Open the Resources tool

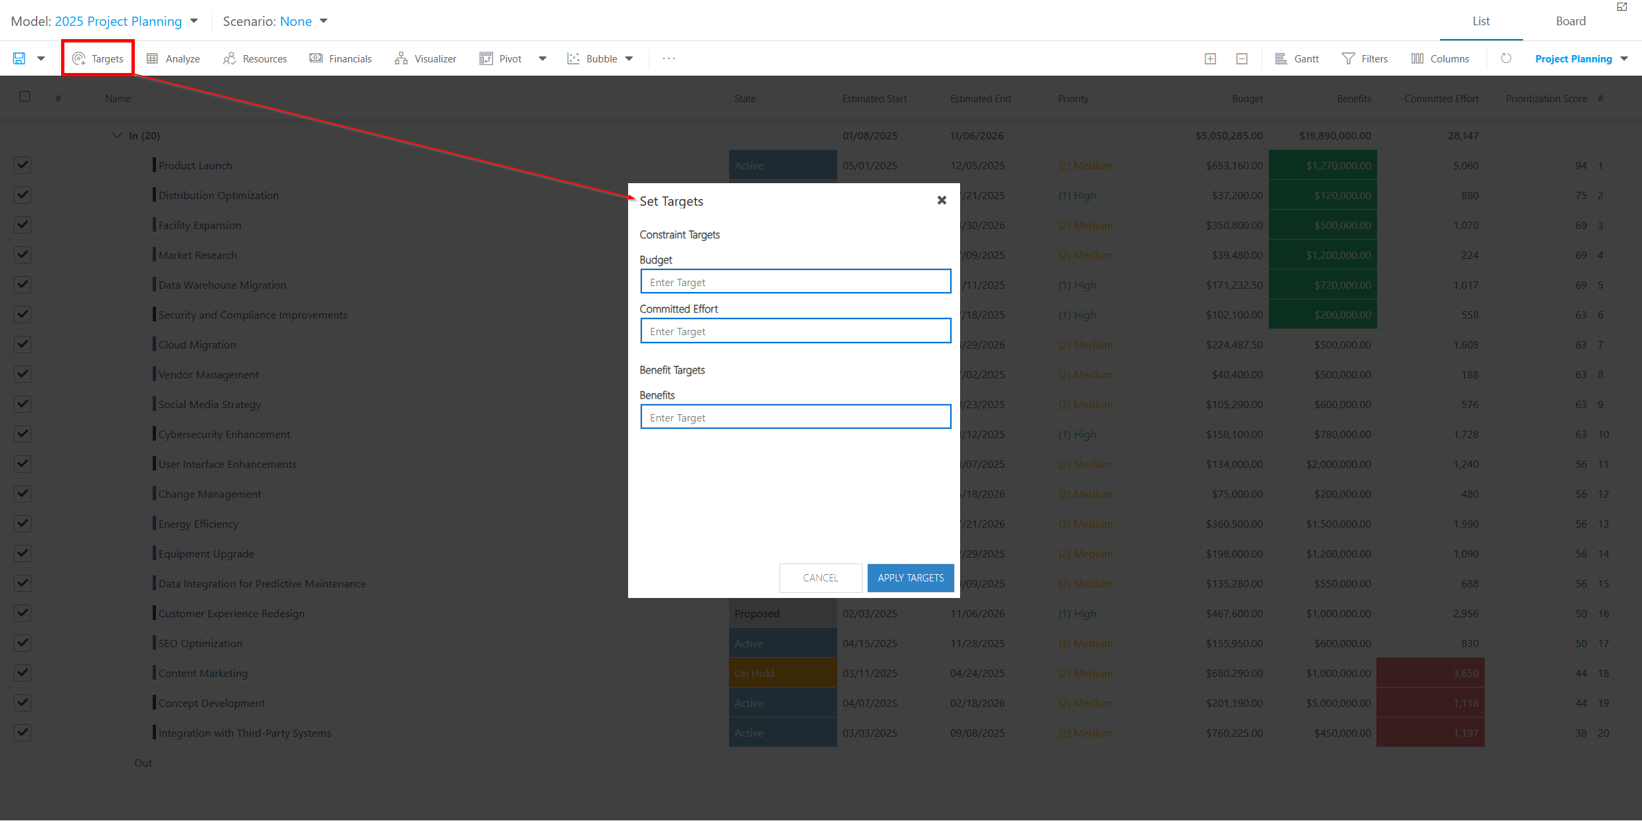point(255,58)
